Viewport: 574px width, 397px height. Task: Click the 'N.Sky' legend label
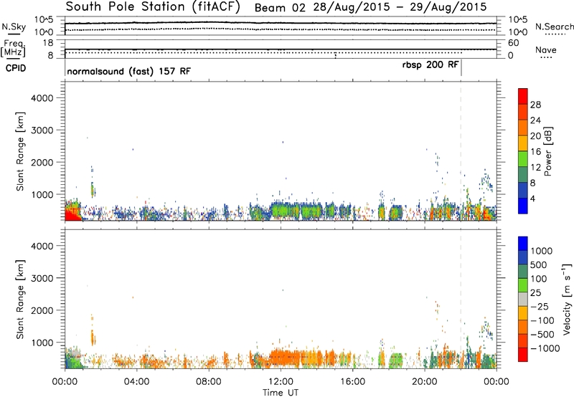point(14,27)
